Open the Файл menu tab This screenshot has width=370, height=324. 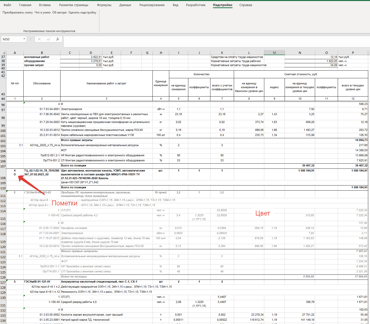[7, 5]
